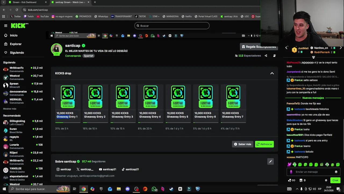
Task: Open santicap Instagram link
Action: 64,169
